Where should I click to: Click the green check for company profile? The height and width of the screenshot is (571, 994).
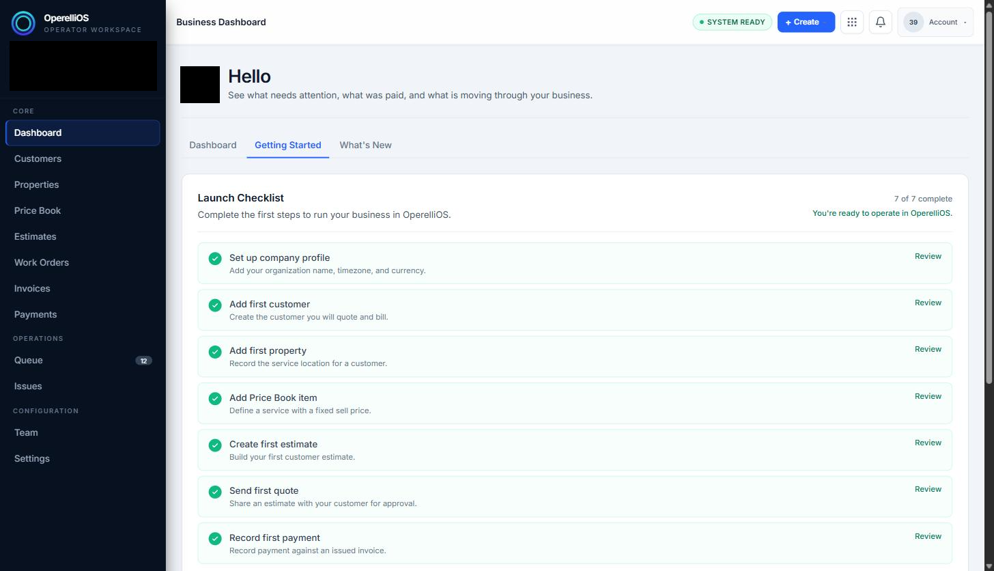point(215,258)
